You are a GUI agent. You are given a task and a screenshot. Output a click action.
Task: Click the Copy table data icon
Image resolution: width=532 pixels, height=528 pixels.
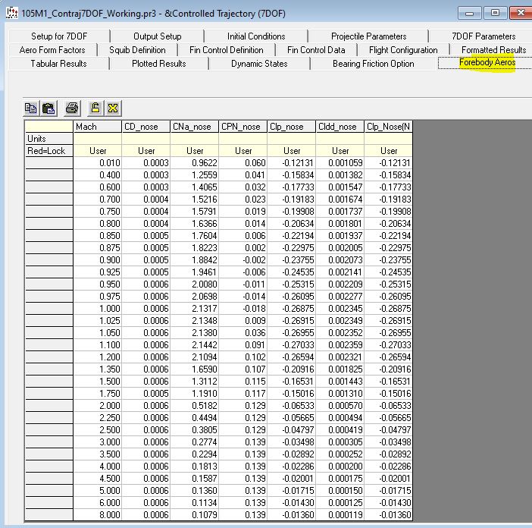pos(31,108)
